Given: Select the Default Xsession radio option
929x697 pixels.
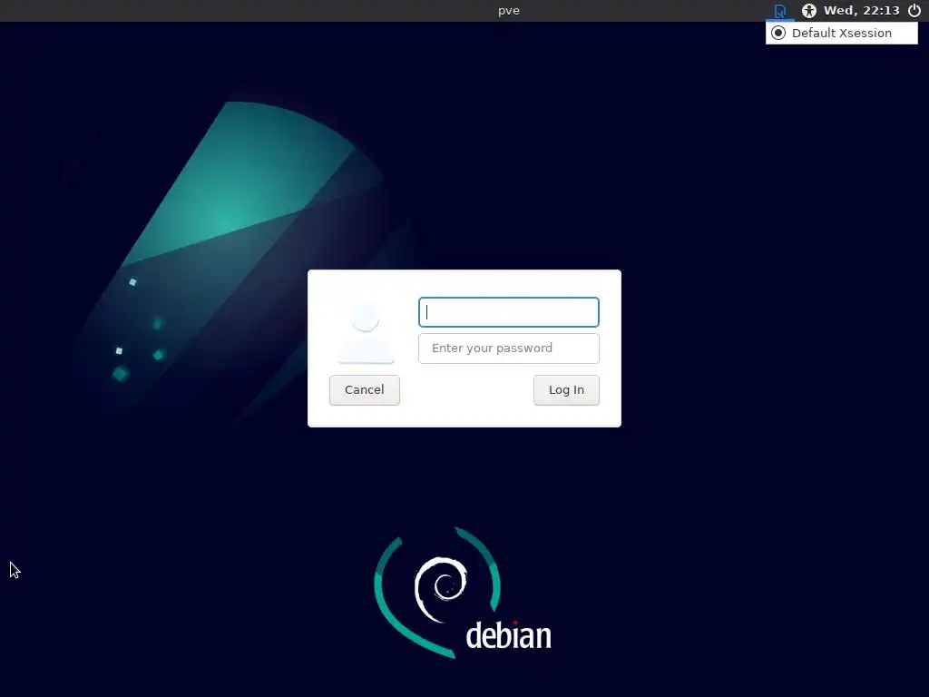Looking at the screenshot, I should (x=841, y=34).
